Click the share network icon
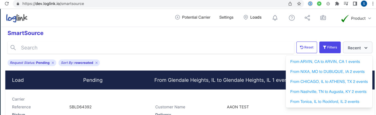 coord(307,18)
